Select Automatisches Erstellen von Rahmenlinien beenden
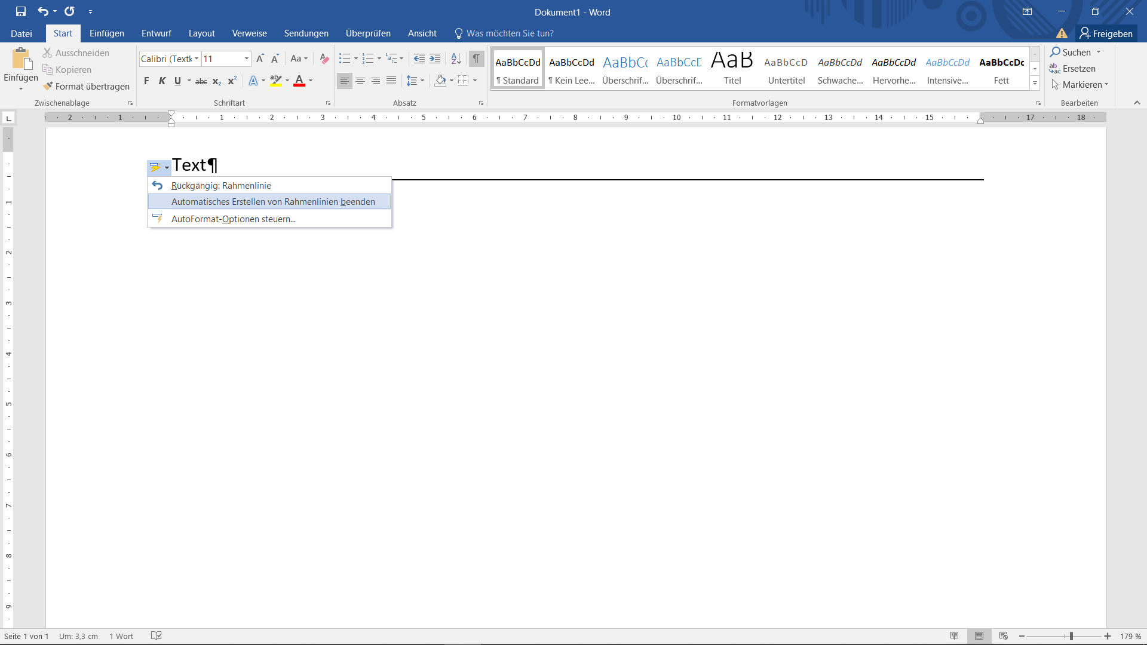Image resolution: width=1147 pixels, height=645 pixels. pyautogui.click(x=269, y=202)
